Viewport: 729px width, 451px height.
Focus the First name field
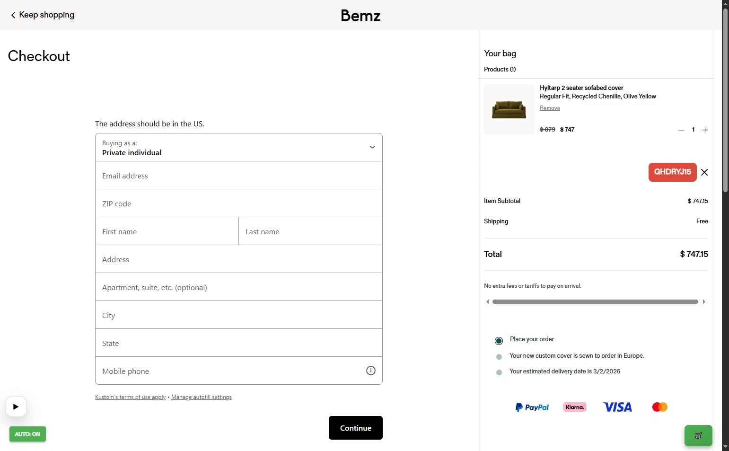[x=167, y=231]
